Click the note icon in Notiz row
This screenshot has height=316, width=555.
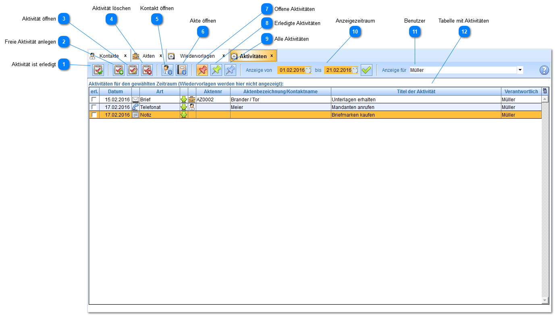[x=135, y=115]
